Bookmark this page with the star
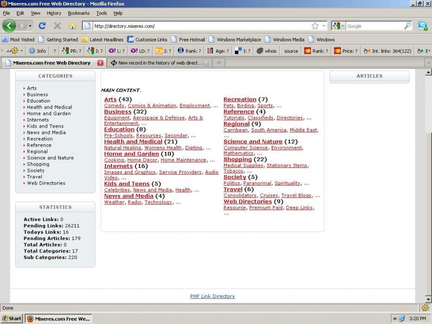Viewport: 432px width, 324px height. (x=315, y=26)
